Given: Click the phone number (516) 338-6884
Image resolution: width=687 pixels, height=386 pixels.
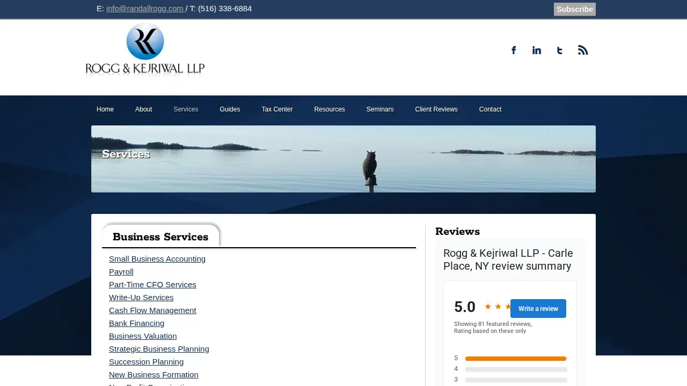Looking at the screenshot, I should tap(225, 9).
